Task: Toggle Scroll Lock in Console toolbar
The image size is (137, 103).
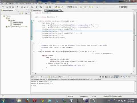Action: pos(112,77)
